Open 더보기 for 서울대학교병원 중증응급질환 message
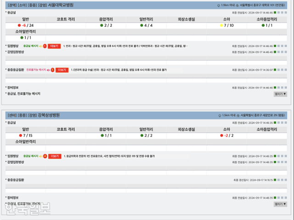This screenshot has width=294, height=220. coord(62,70)
